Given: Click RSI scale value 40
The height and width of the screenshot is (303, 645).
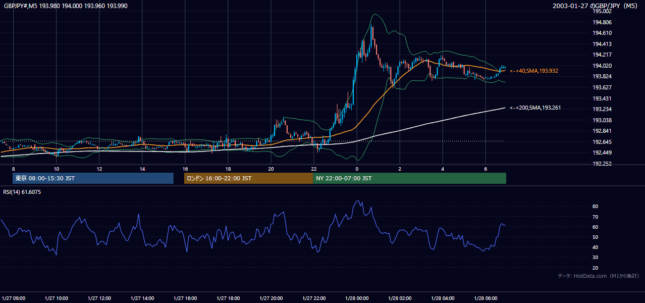Looking at the screenshot, I should coord(596,247).
